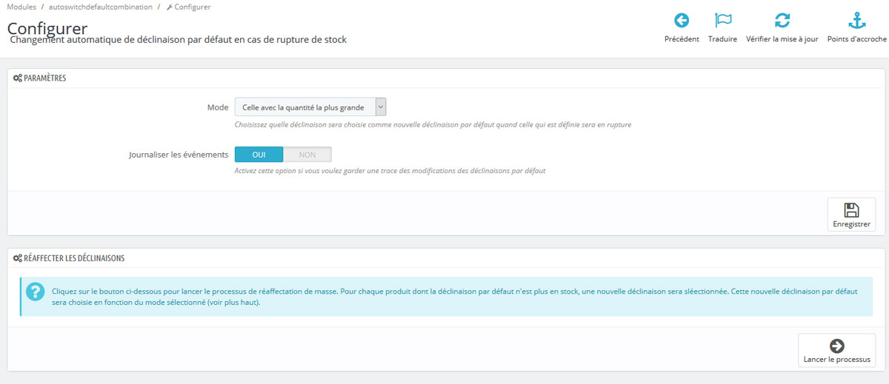Start mass reassignment with Lancer le processus
The width and height of the screenshot is (889, 384).
click(836, 346)
